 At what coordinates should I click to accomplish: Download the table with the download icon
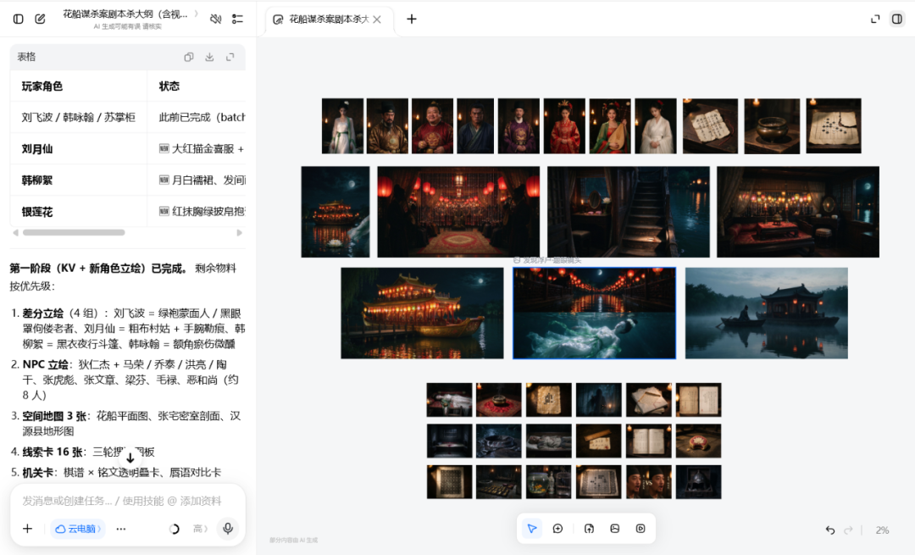(x=209, y=57)
